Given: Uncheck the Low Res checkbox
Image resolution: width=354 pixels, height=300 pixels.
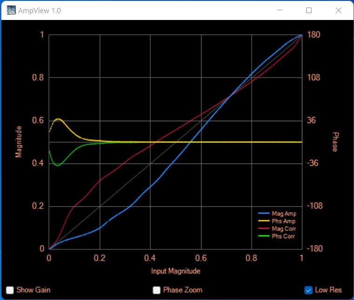Looking at the screenshot, I should pos(308,290).
